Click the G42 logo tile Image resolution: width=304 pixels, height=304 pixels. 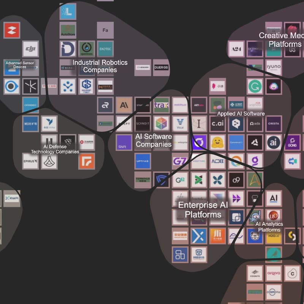(180, 180)
